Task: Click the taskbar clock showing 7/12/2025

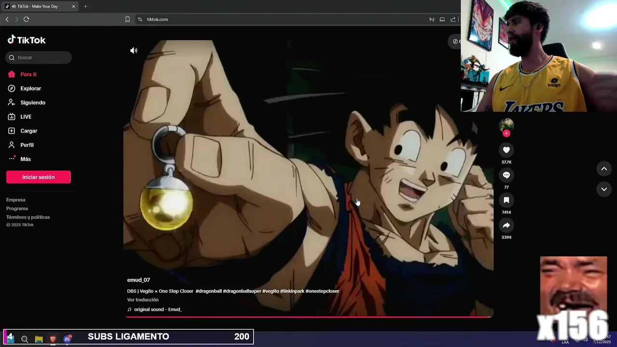Action: tap(602, 340)
